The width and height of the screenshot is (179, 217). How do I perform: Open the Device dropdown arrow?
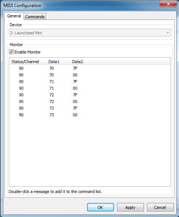coord(168,33)
